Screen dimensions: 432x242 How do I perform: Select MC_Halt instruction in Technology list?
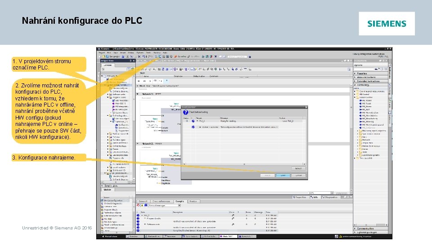click(364, 110)
